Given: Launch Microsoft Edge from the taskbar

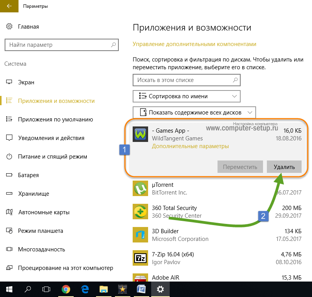Looking at the screenshot, I should pos(85,289).
